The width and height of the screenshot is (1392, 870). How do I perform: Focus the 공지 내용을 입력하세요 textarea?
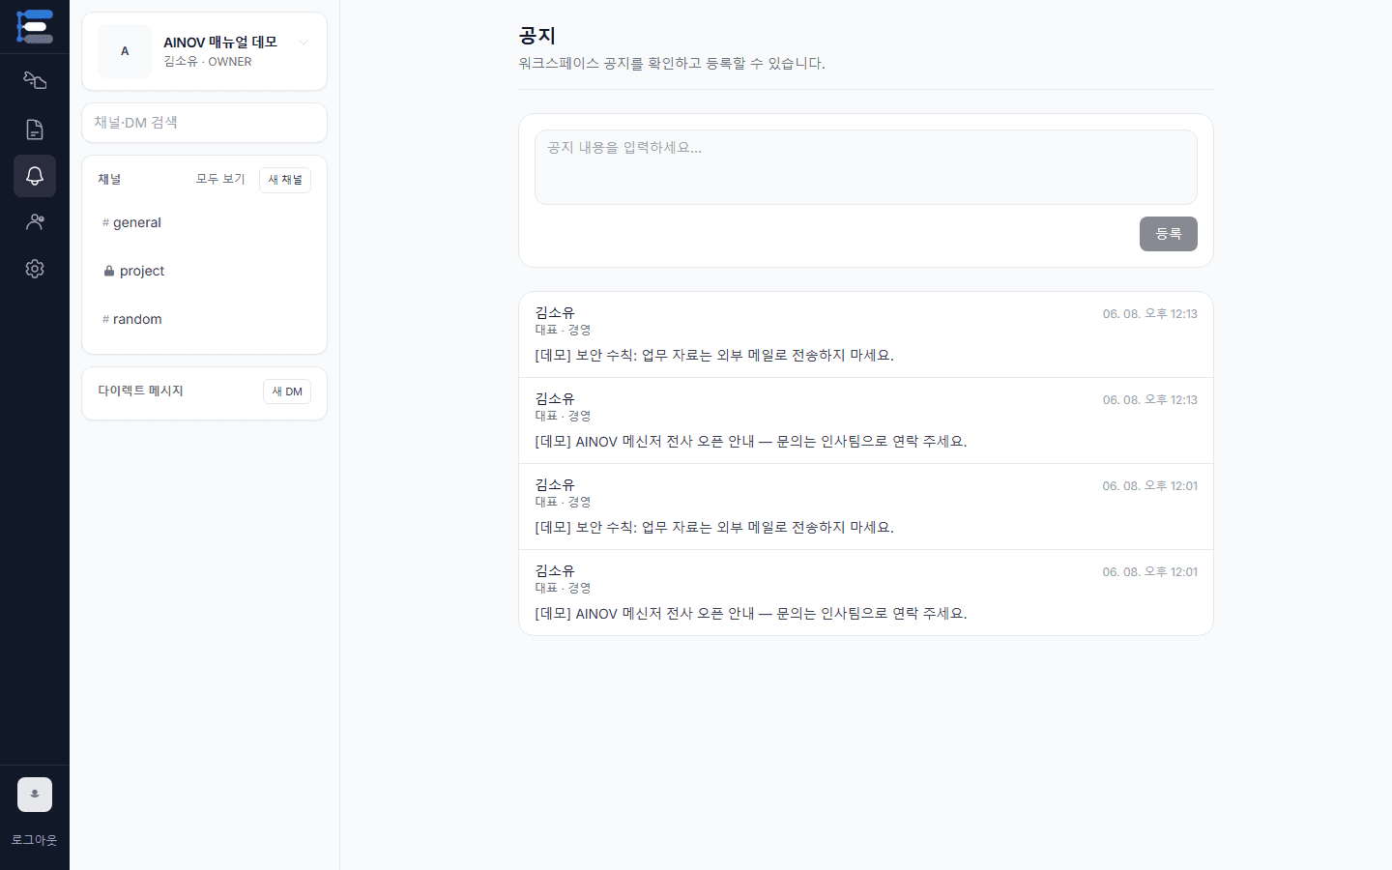point(866,167)
